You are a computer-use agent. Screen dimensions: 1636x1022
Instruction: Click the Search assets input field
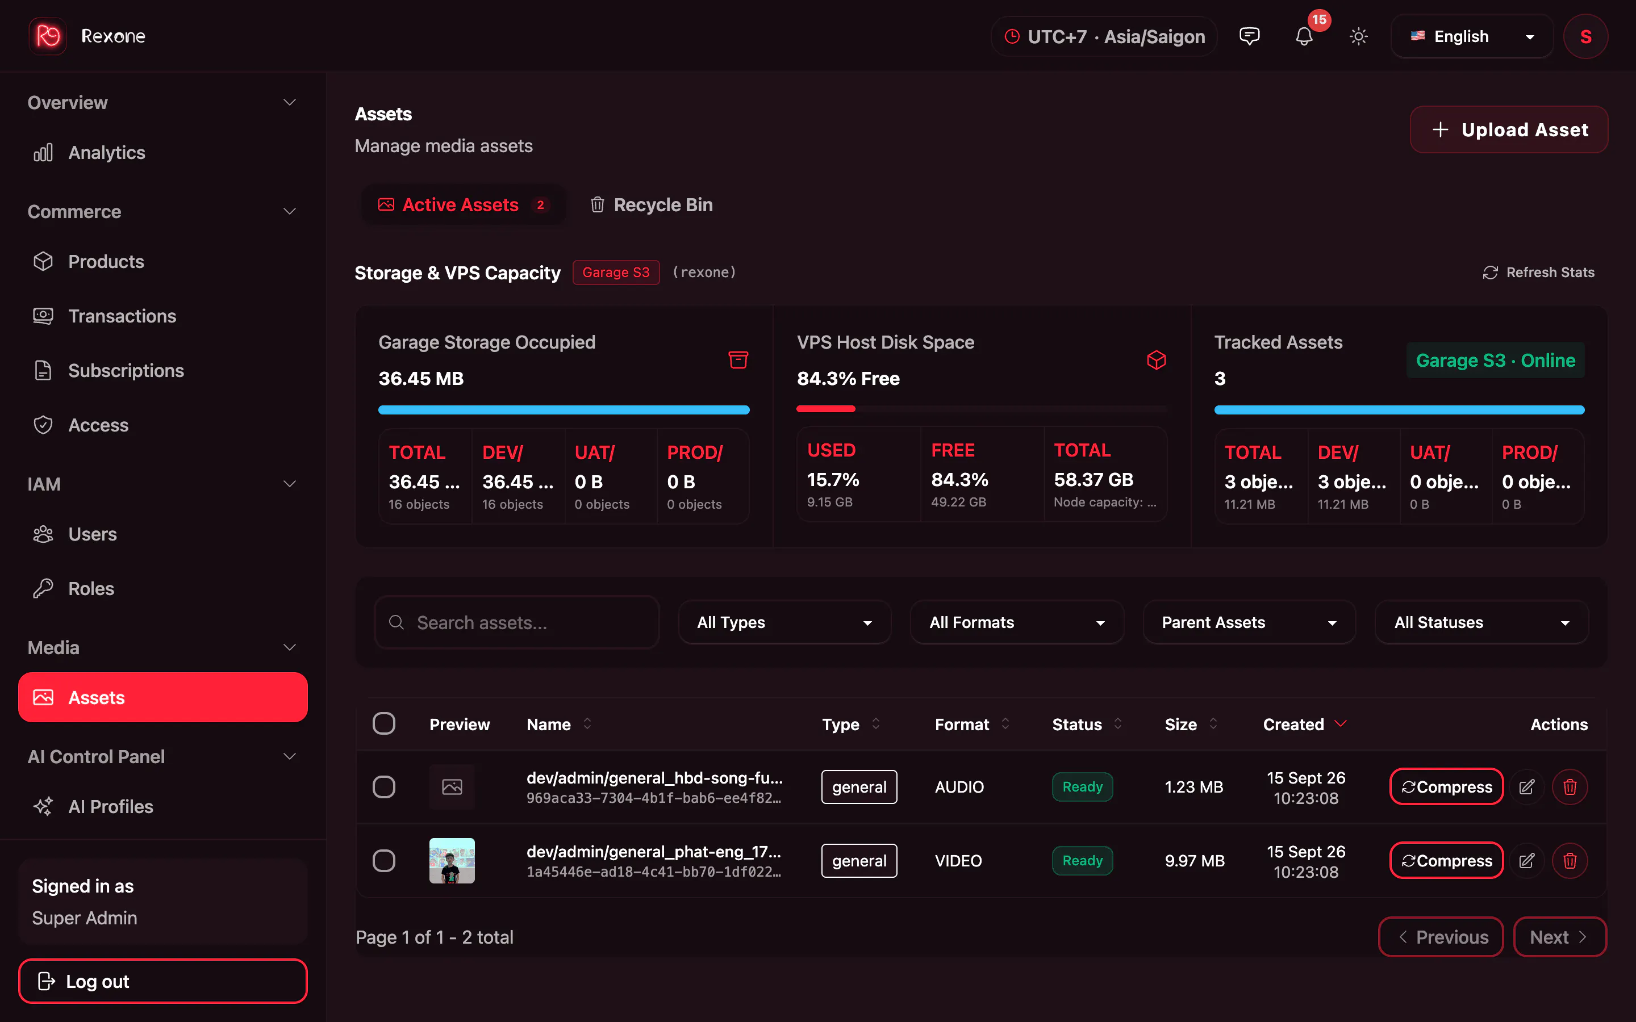516,622
